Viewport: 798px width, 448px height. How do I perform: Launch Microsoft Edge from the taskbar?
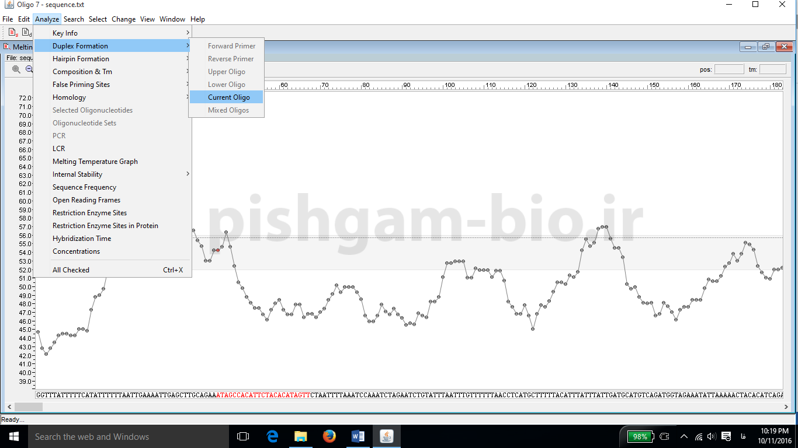tap(272, 436)
